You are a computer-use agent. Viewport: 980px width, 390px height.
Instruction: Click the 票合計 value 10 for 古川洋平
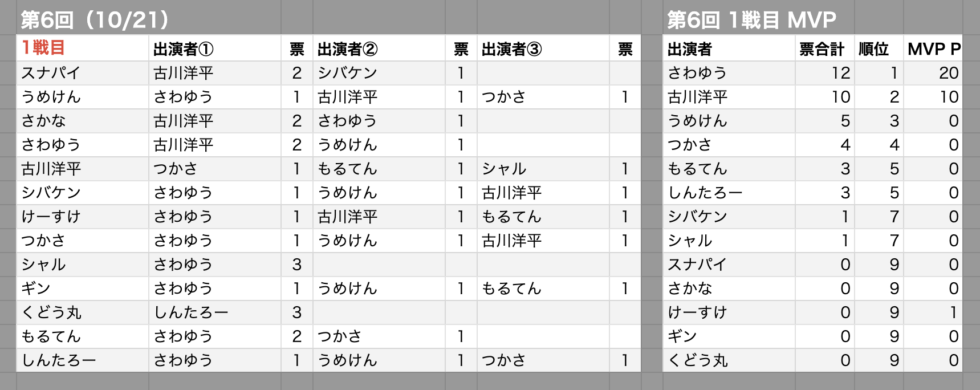(x=841, y=97)
